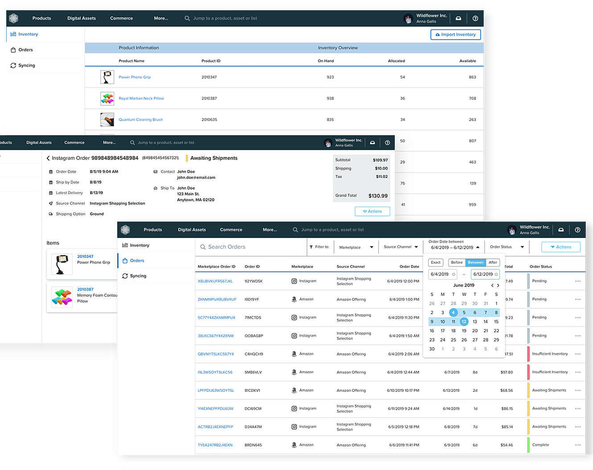Select After date filter mode
This screenshot has height=470, width=593.
[x=493, y=262]
